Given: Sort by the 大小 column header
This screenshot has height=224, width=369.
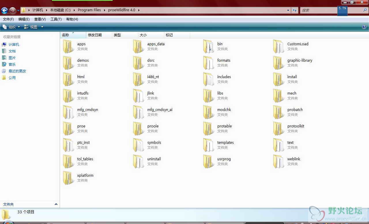Looking at the screenshot, I should [x=151, y=35].
